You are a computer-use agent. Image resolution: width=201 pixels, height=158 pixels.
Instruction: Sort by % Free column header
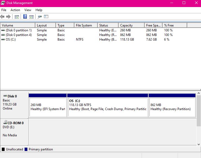(x=175, y=25)
